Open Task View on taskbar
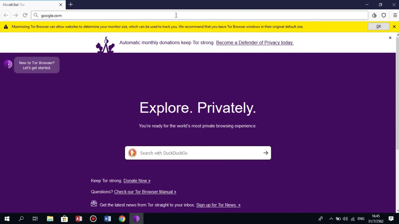 tap(35, 219)
